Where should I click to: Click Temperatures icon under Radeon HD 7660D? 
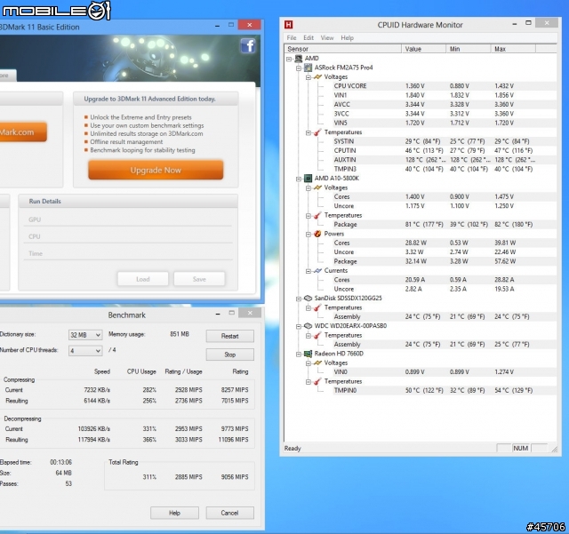pos(317,381)
